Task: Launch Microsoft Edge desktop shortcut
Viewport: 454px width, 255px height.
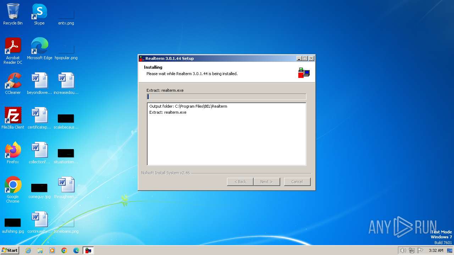Action: (x=39, y=49)
